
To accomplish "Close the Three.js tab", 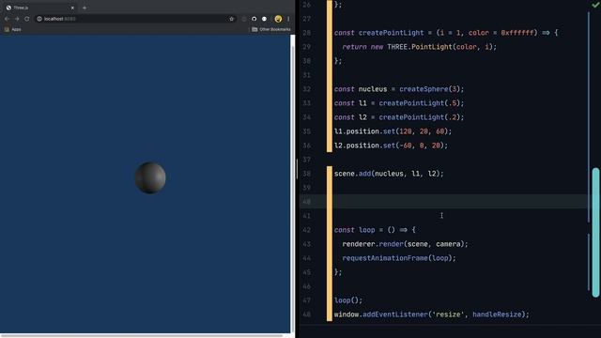I will click(72, 8).
